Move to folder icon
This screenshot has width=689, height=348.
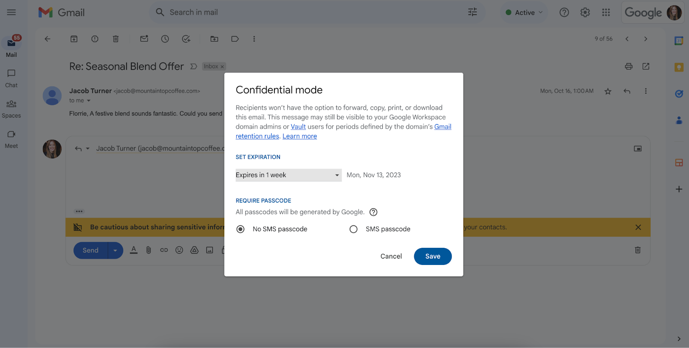click(214, 39)
